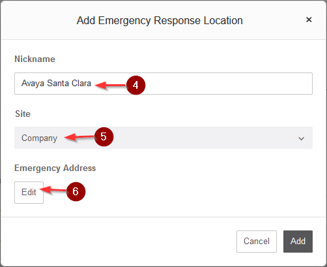This screenshot has width=327, height=267.
Task: Click the red arrow pointing at Edit
Action: (53, 190)
